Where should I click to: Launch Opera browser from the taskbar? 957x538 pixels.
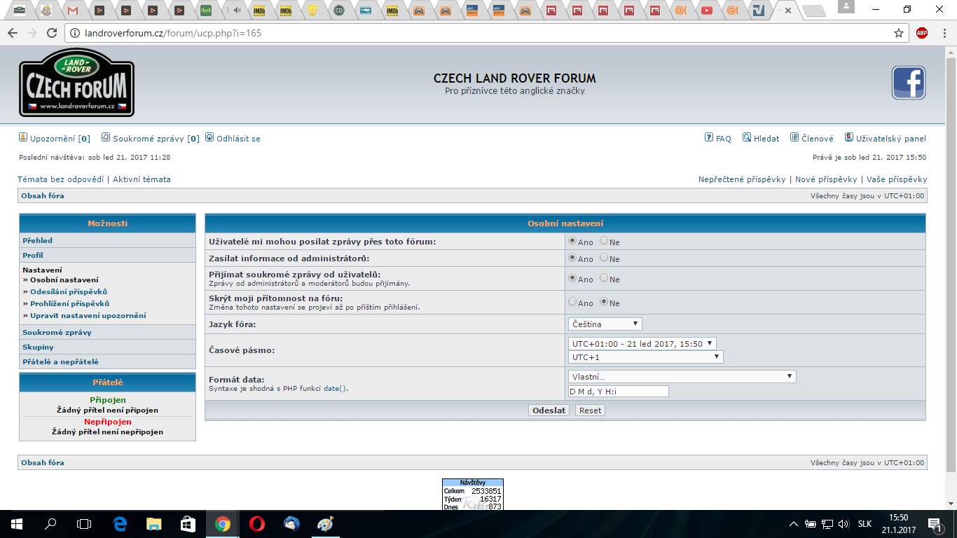pyautogui.click(x=257, y=523)
